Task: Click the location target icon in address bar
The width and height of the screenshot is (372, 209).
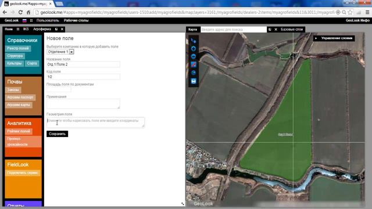Action: coord(338,12)
